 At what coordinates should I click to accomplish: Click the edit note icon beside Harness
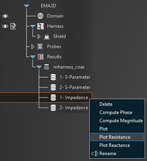tap(13, 26)
